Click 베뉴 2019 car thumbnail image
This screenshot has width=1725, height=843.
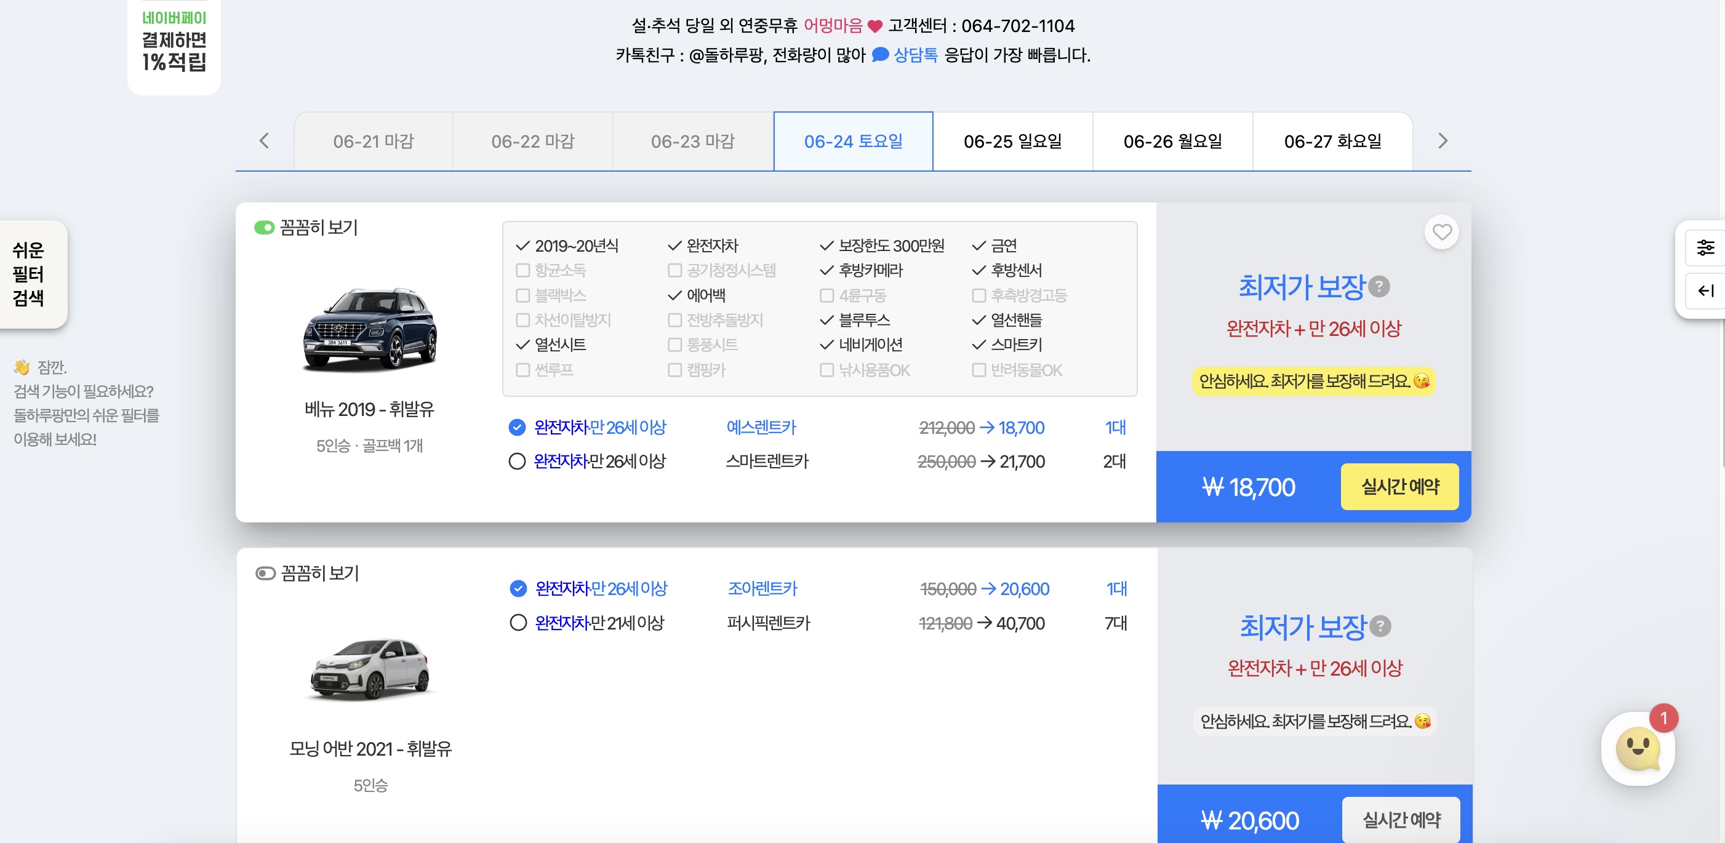point(370,329)
